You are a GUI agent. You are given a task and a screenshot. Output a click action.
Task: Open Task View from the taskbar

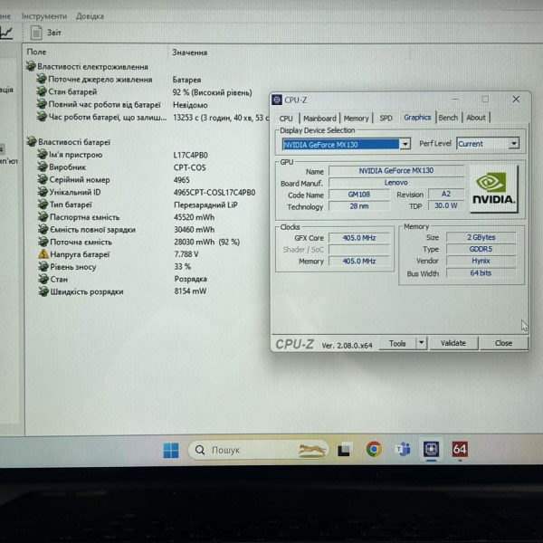[x=345, y=450]
